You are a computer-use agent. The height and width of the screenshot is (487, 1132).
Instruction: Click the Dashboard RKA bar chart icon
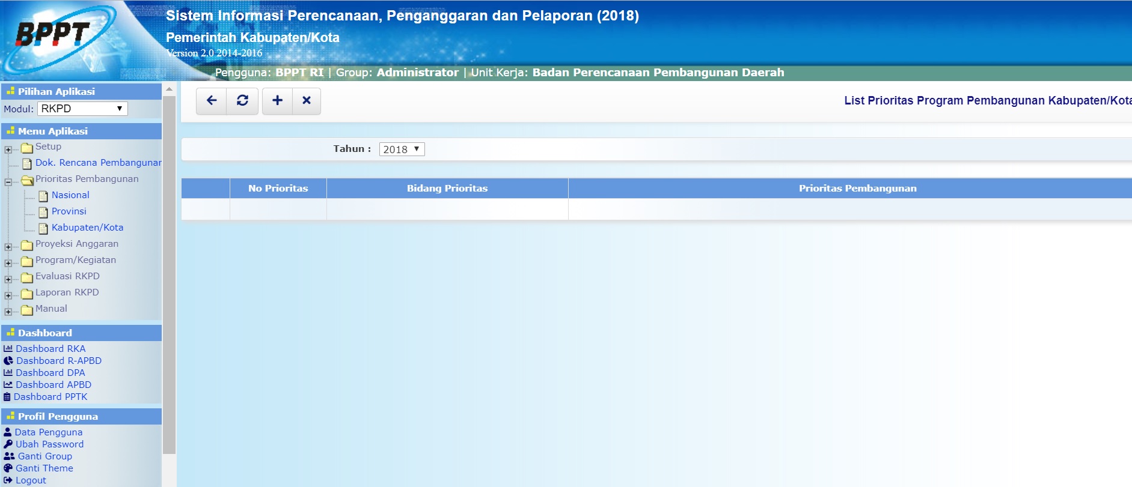(8, 348)
